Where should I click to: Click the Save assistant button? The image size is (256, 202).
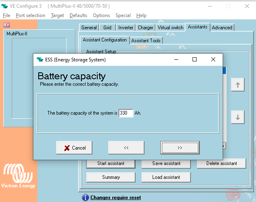coord(166,163)
